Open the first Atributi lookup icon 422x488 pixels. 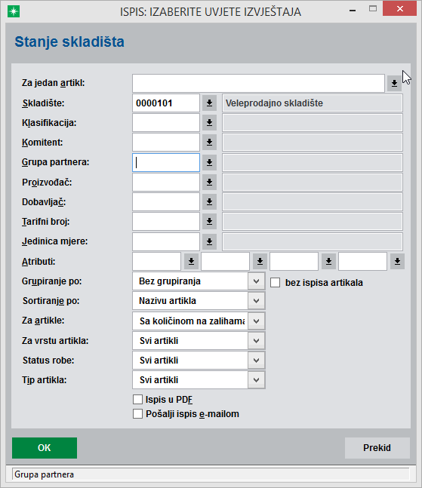tap(191, 262)
